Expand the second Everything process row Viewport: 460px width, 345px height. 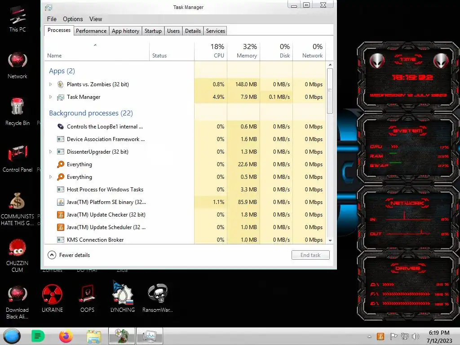[50, 177]
